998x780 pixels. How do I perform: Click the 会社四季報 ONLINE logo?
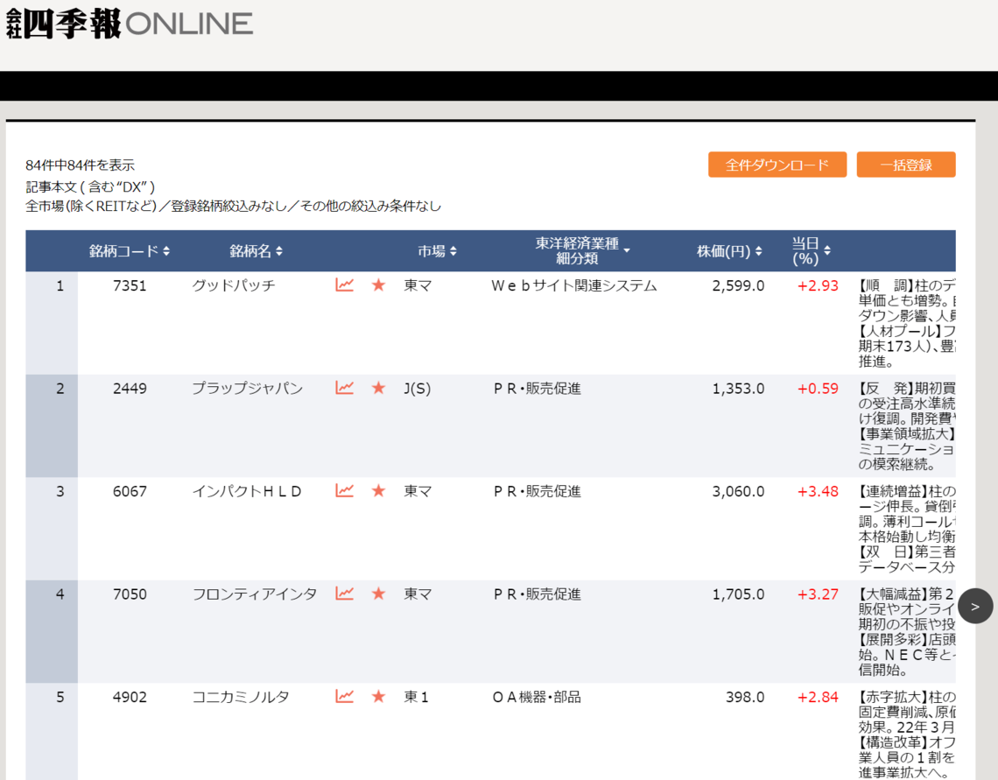[x=128, y=22]
